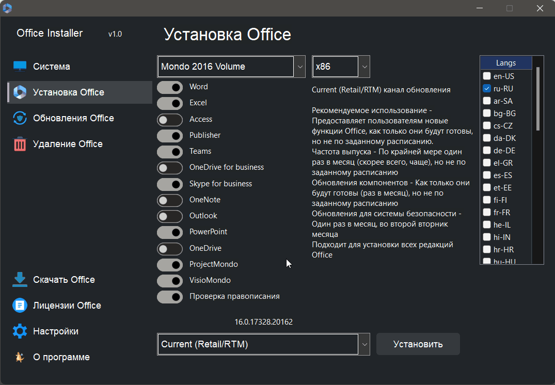Tick the he-IL checkbox
This screenshot has height=385, width=555.
(487, 224)
